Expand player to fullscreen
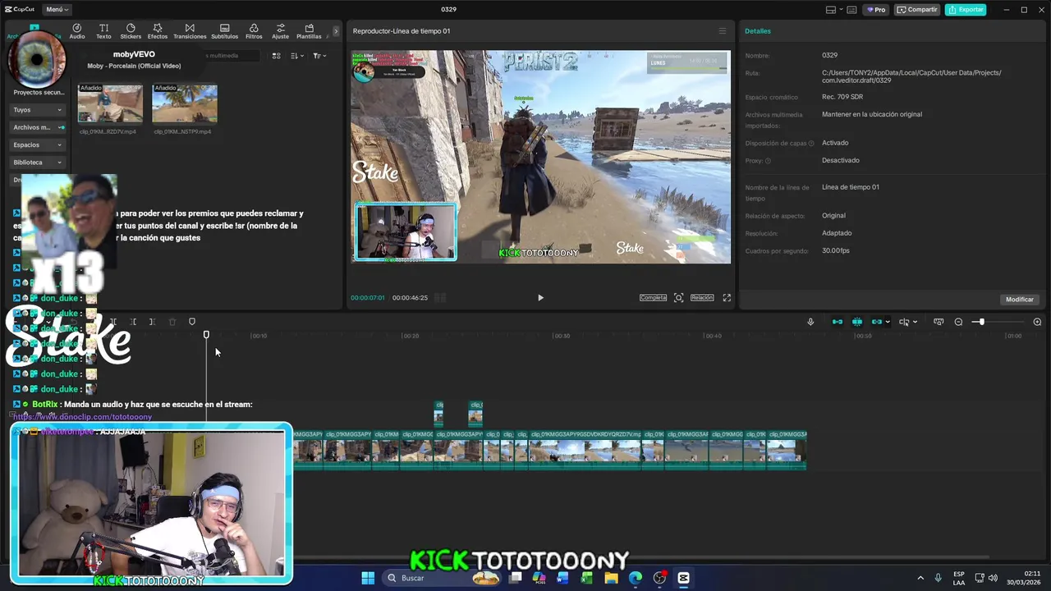The height and width of the screenshot is (591, 1051). 727,298
